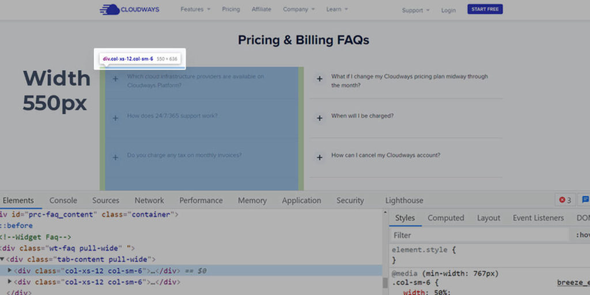Select the Styles pane tab
This screenshot has height=295, width=590.
pos(405,218)
